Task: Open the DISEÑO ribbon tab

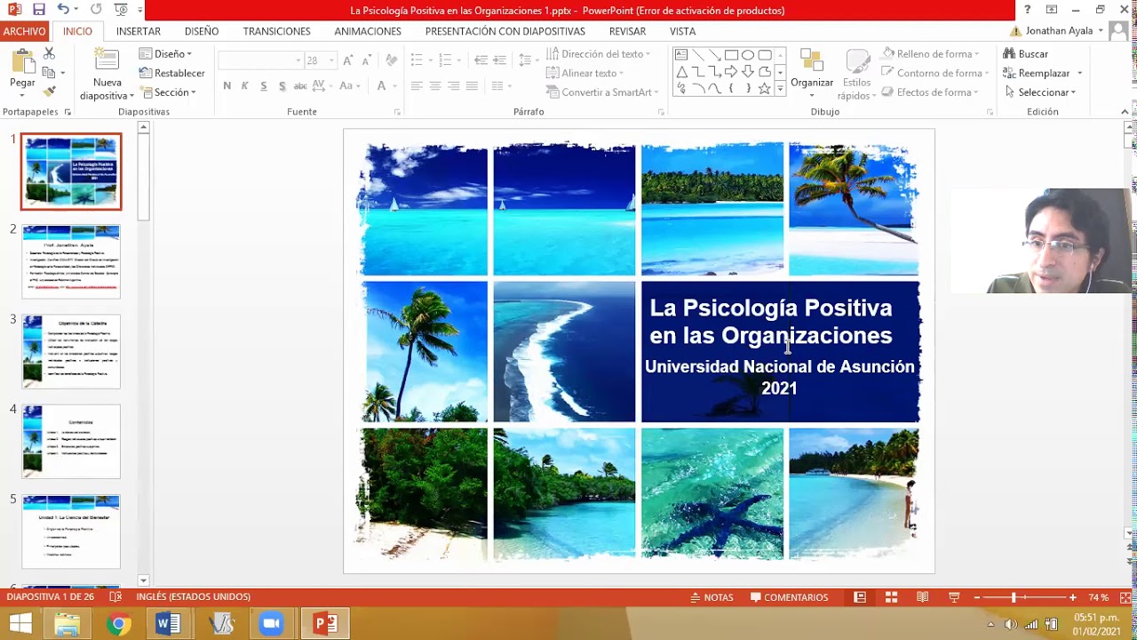Action: coord(202,31)
